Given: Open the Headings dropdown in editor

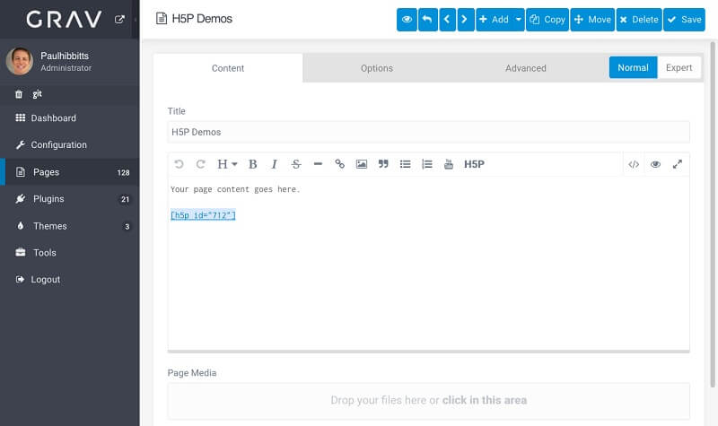Looking at the screenshot, I should (x=227, y=164).
